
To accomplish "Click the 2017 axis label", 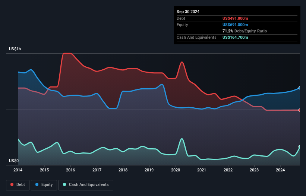I will pyautogui.click(x=97, y=170).
